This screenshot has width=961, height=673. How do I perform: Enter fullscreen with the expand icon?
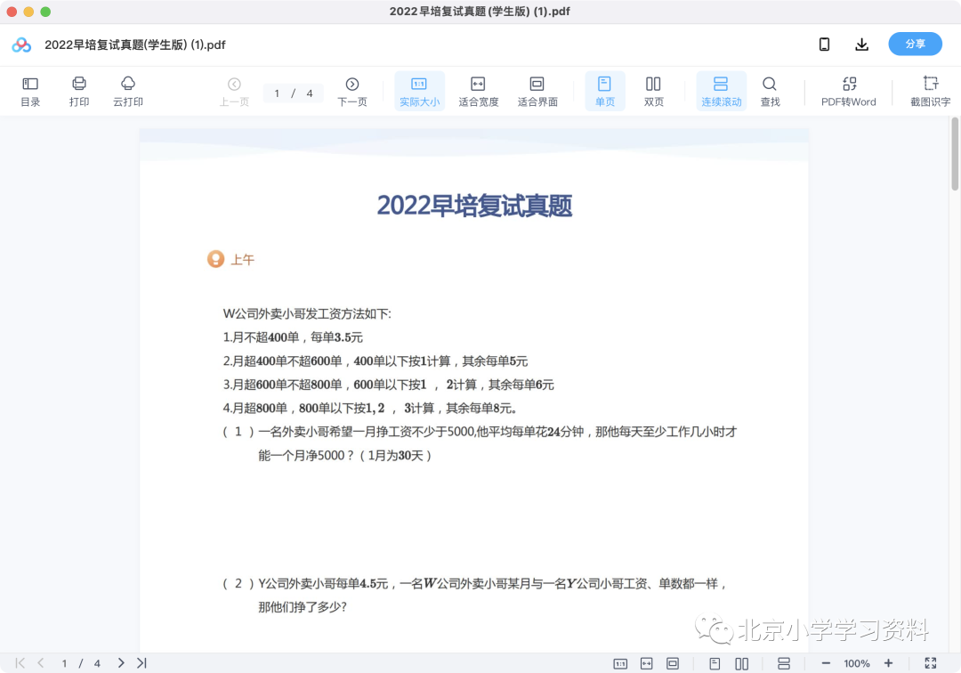(x=931, y=663)
